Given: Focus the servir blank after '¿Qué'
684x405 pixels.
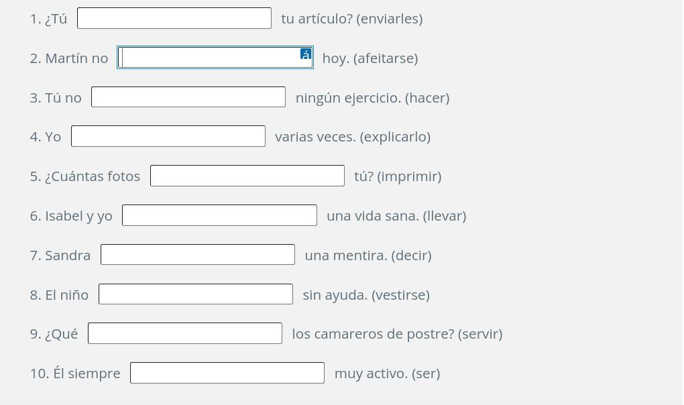Looking at the screenshot, I should pyautogui.click(x=185, y=333).
